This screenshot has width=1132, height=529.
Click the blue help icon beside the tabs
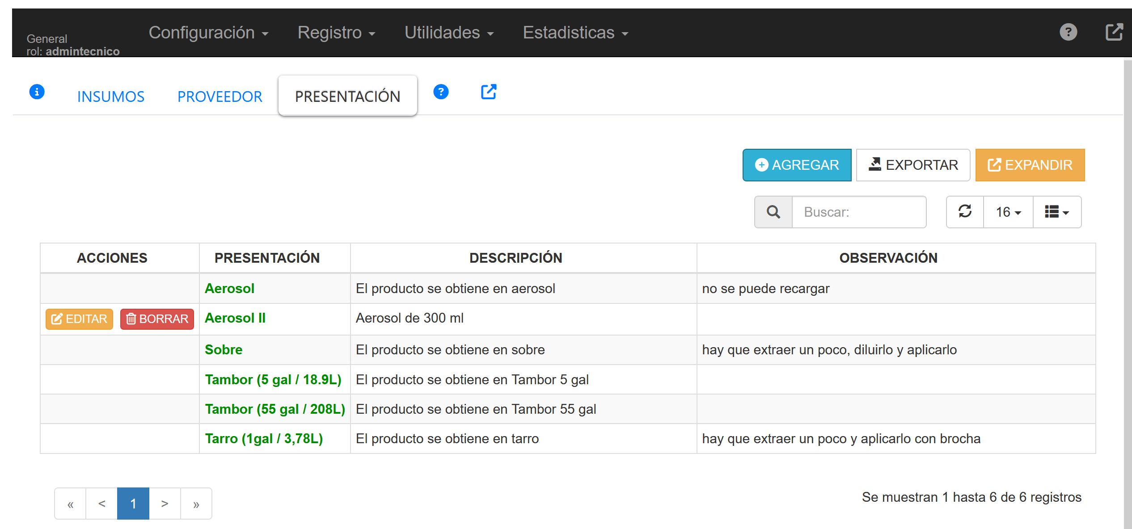coord(440,92)
